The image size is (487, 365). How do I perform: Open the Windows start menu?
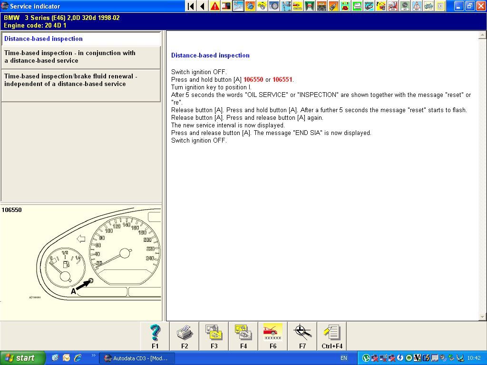[22, 358]
